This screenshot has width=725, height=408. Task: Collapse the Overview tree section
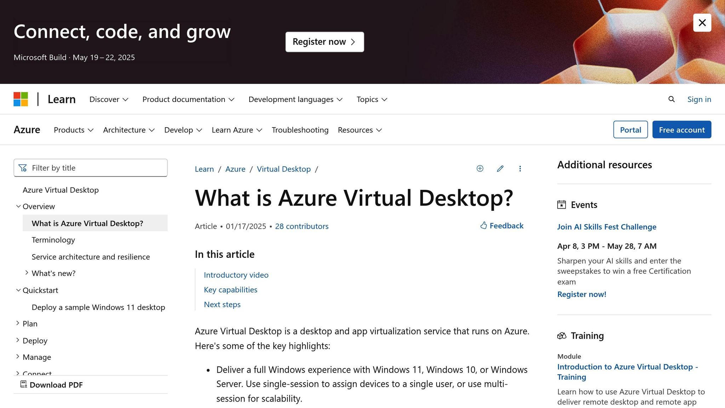18,206
